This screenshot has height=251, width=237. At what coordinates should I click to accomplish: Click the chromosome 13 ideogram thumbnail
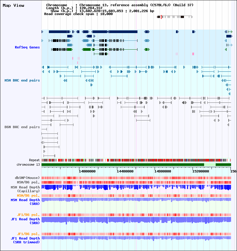click(x=175, y=17)
